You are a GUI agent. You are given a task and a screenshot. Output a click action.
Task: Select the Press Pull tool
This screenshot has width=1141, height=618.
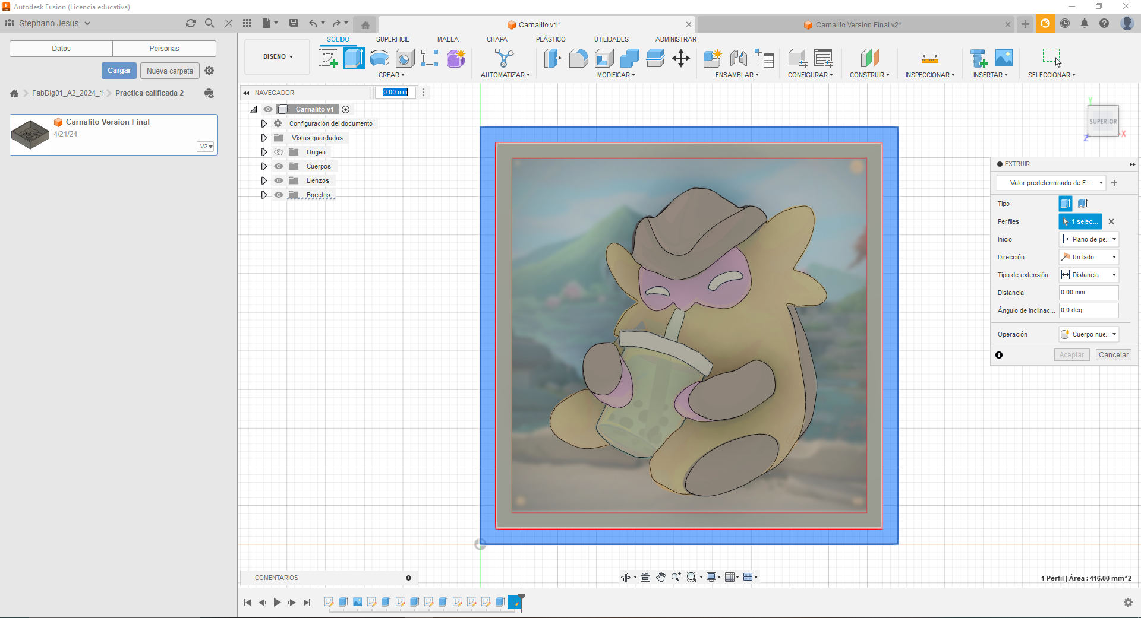coord(553,58)
